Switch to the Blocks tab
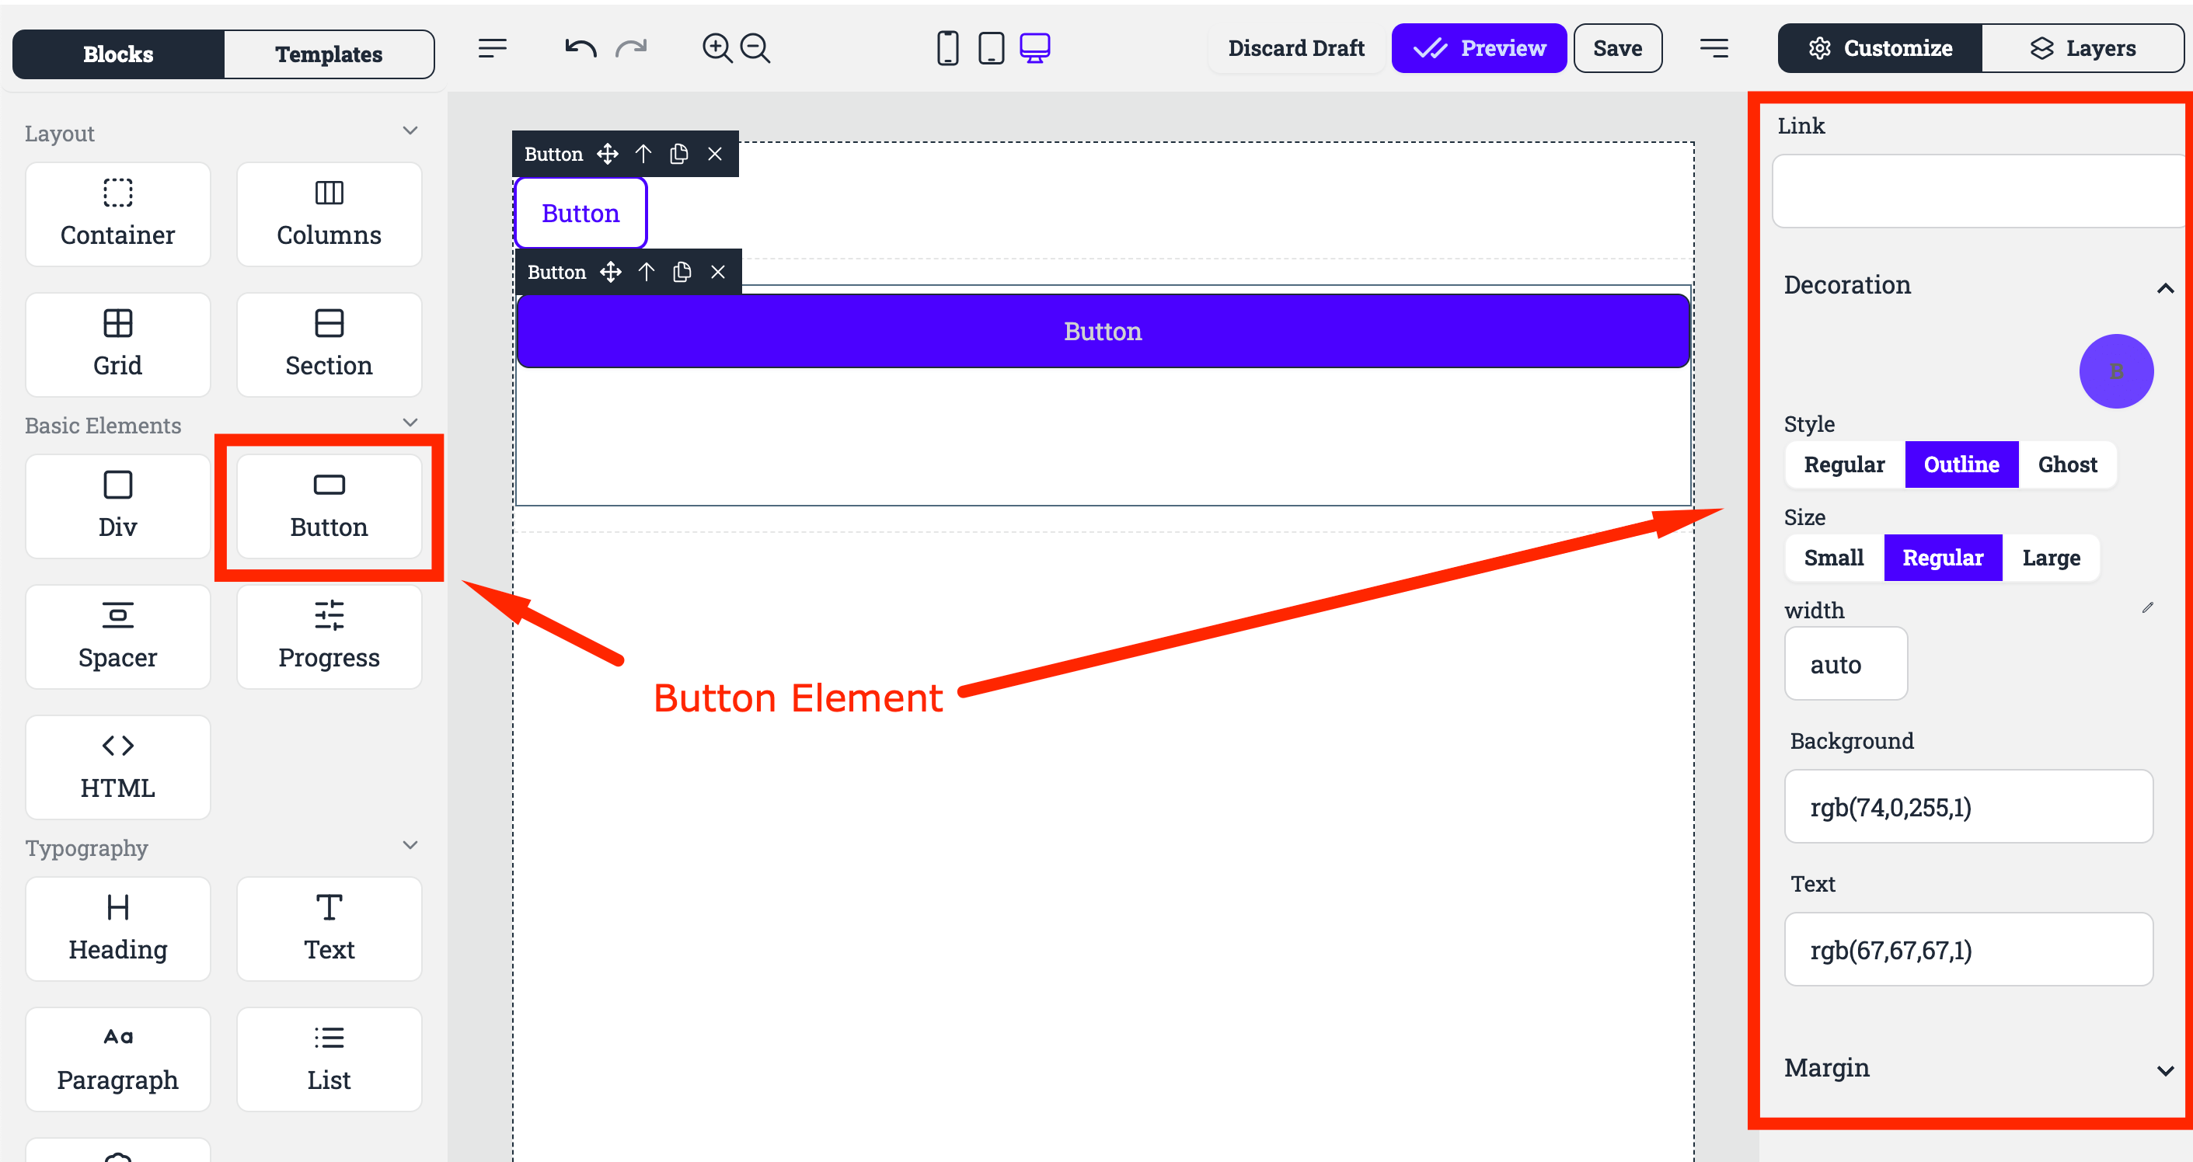 coord(118,54)
